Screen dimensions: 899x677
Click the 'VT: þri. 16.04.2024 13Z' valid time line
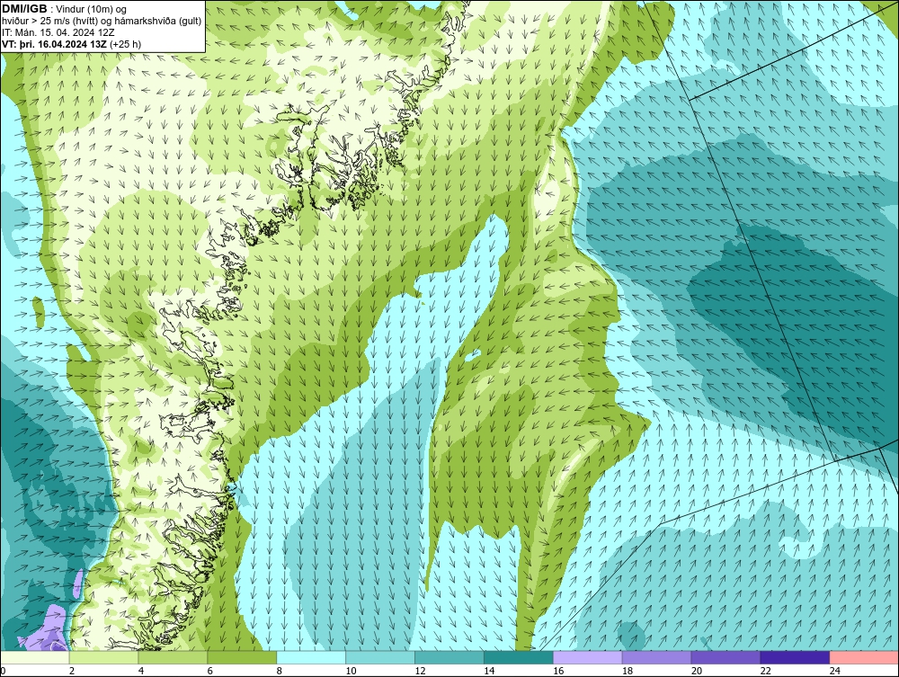point(72,43)
